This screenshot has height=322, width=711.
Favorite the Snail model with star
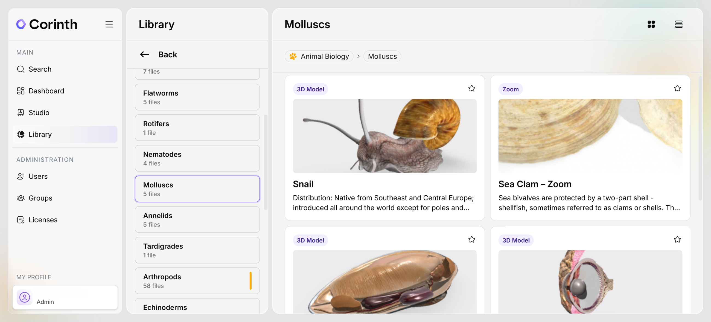click(x=472, y=88)
